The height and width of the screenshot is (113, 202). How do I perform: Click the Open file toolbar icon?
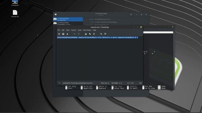[63, 34]
